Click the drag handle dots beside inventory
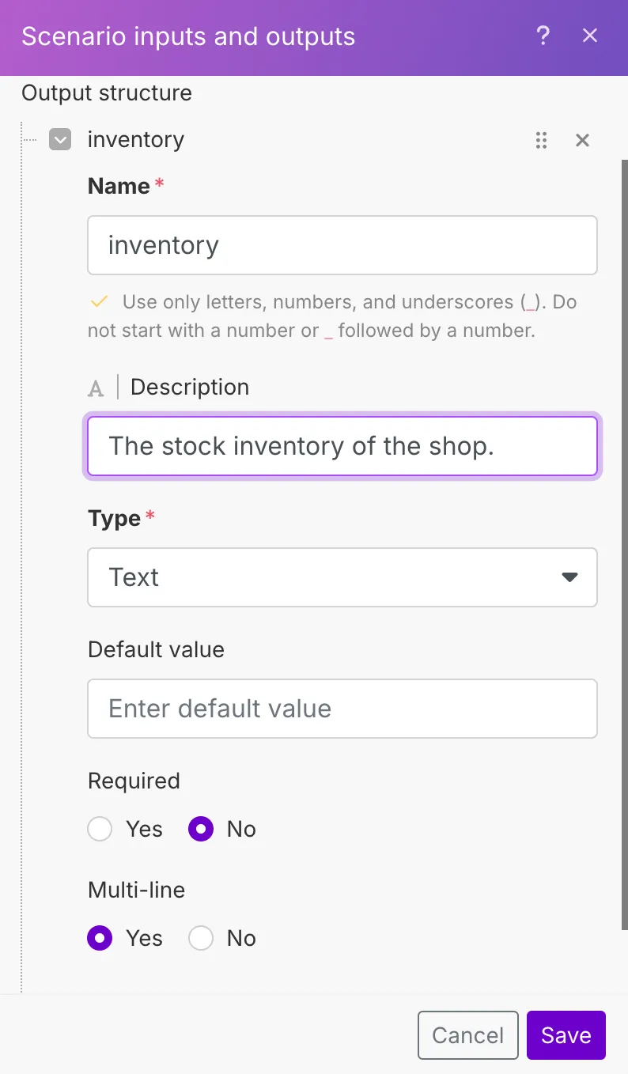 point(541,141)
